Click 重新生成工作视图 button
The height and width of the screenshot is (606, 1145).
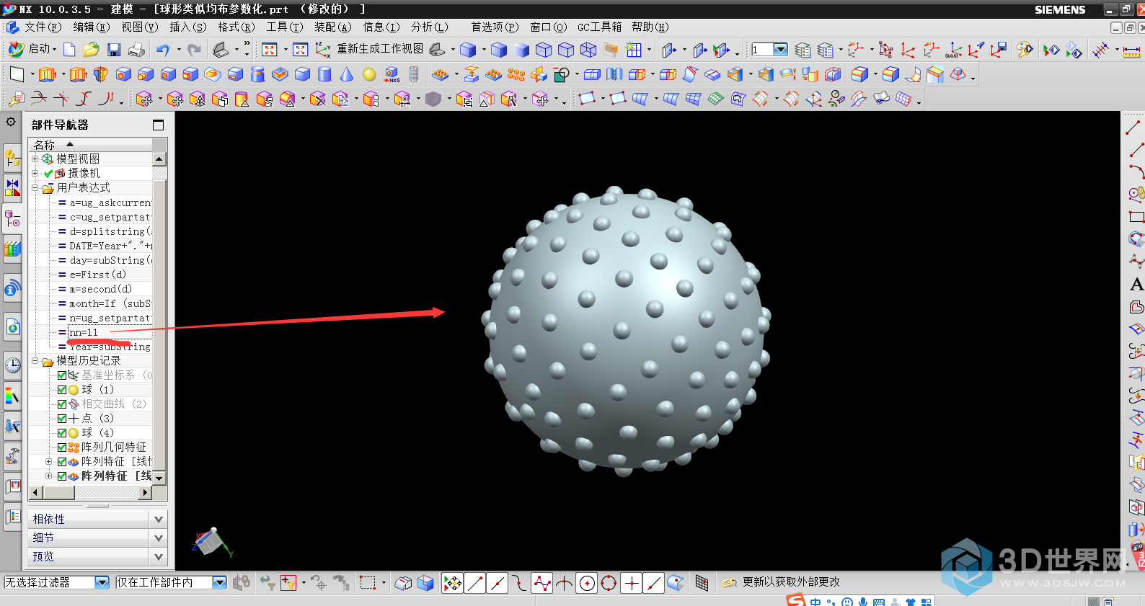[x=380, y=49]
